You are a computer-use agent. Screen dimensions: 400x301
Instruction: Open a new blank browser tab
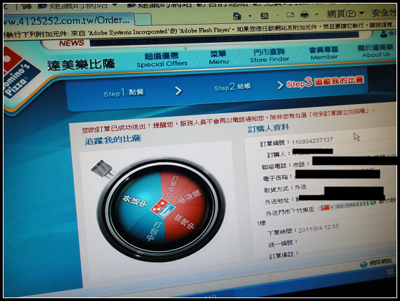pyautogui.click(x=142, y=20)
